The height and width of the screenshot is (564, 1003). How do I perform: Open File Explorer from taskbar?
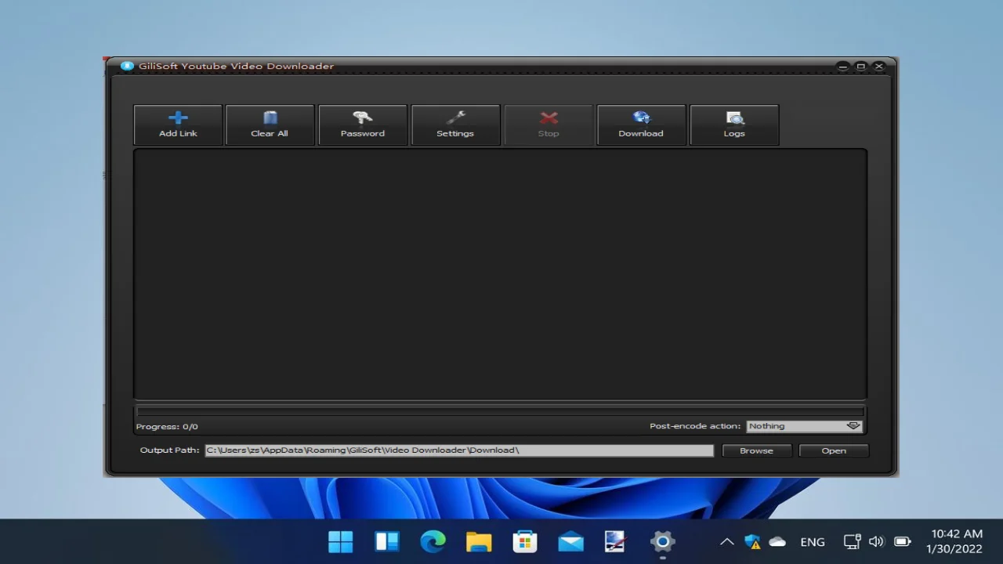[x=479, y=541]
